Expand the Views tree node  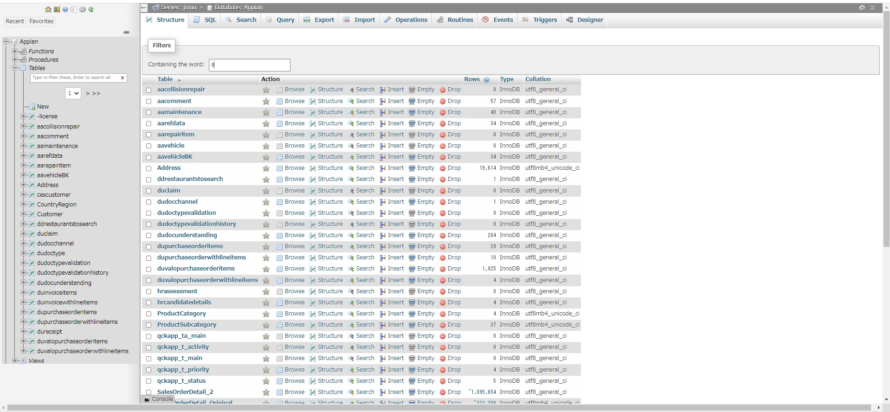click(15, 360)
